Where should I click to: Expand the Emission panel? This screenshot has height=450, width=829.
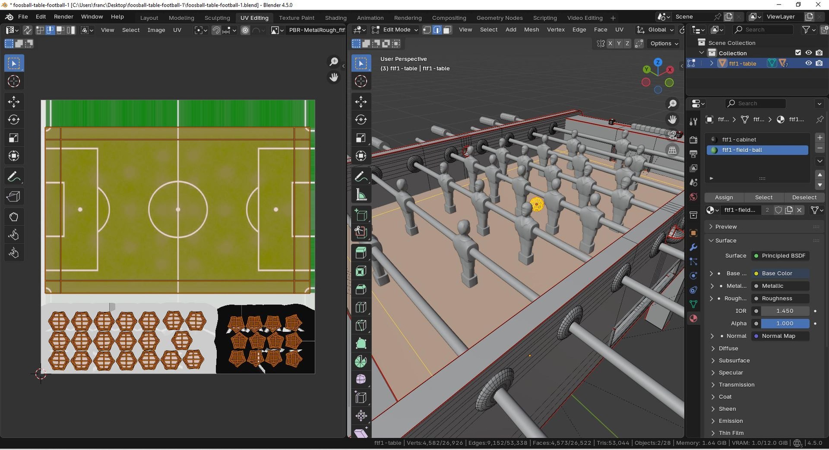731,421
